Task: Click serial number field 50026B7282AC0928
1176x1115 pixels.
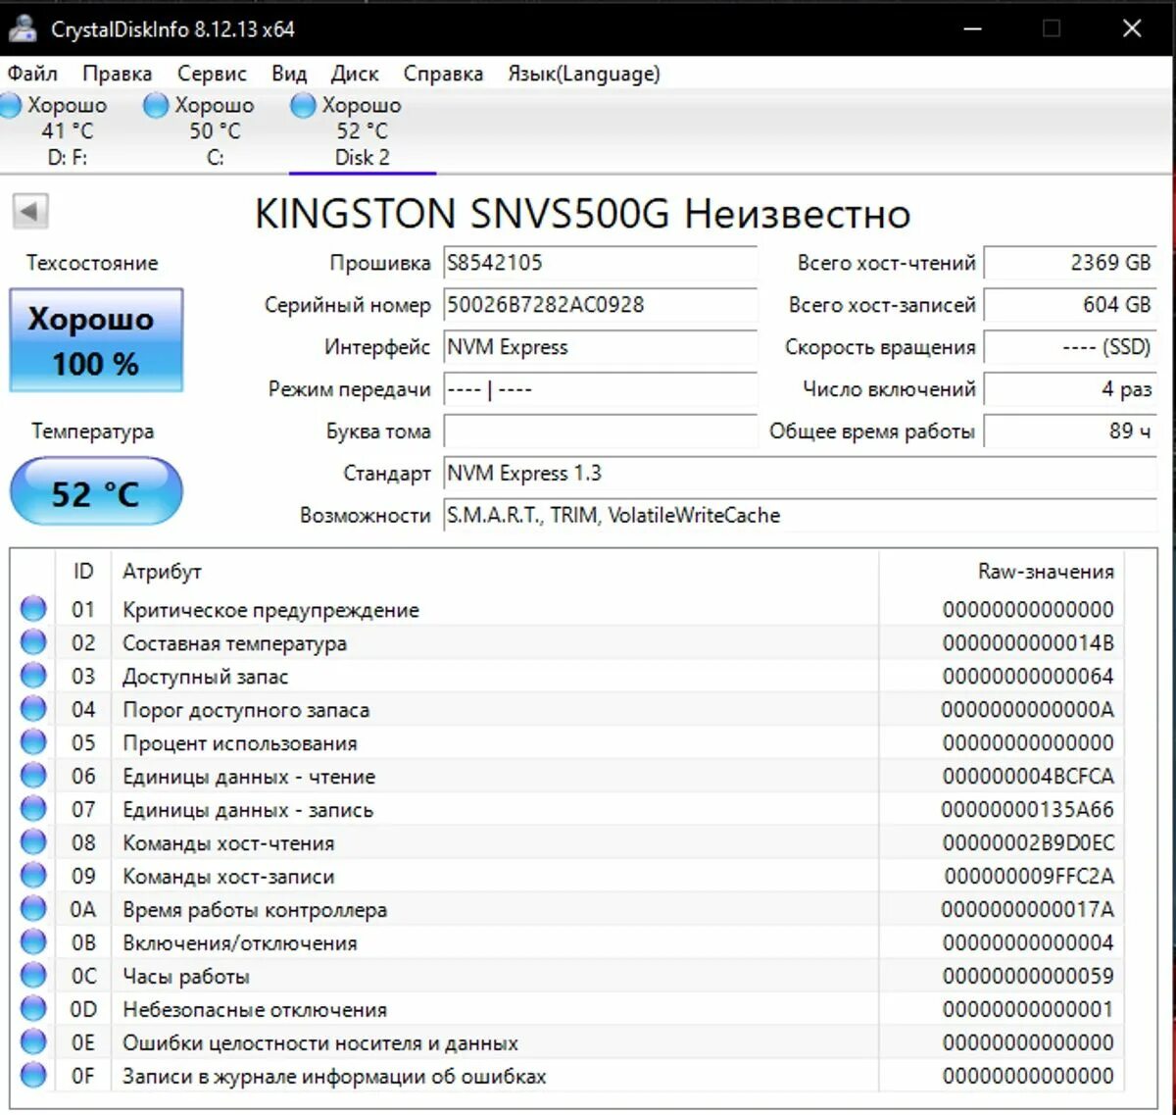Action: coord(600,305)
